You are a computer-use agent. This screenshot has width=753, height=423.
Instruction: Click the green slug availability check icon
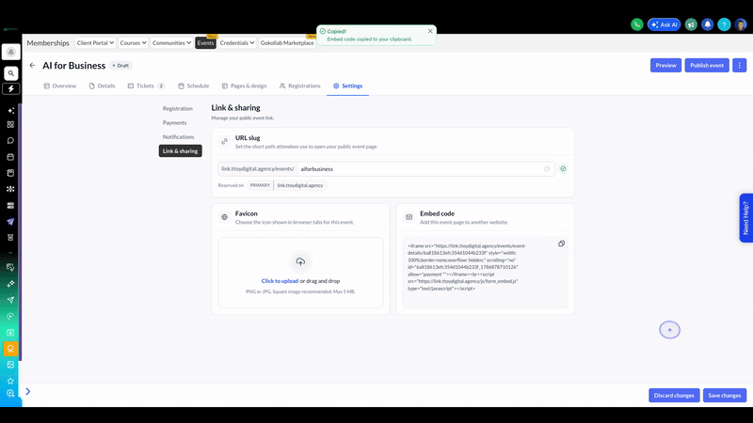tap(563, 169)
